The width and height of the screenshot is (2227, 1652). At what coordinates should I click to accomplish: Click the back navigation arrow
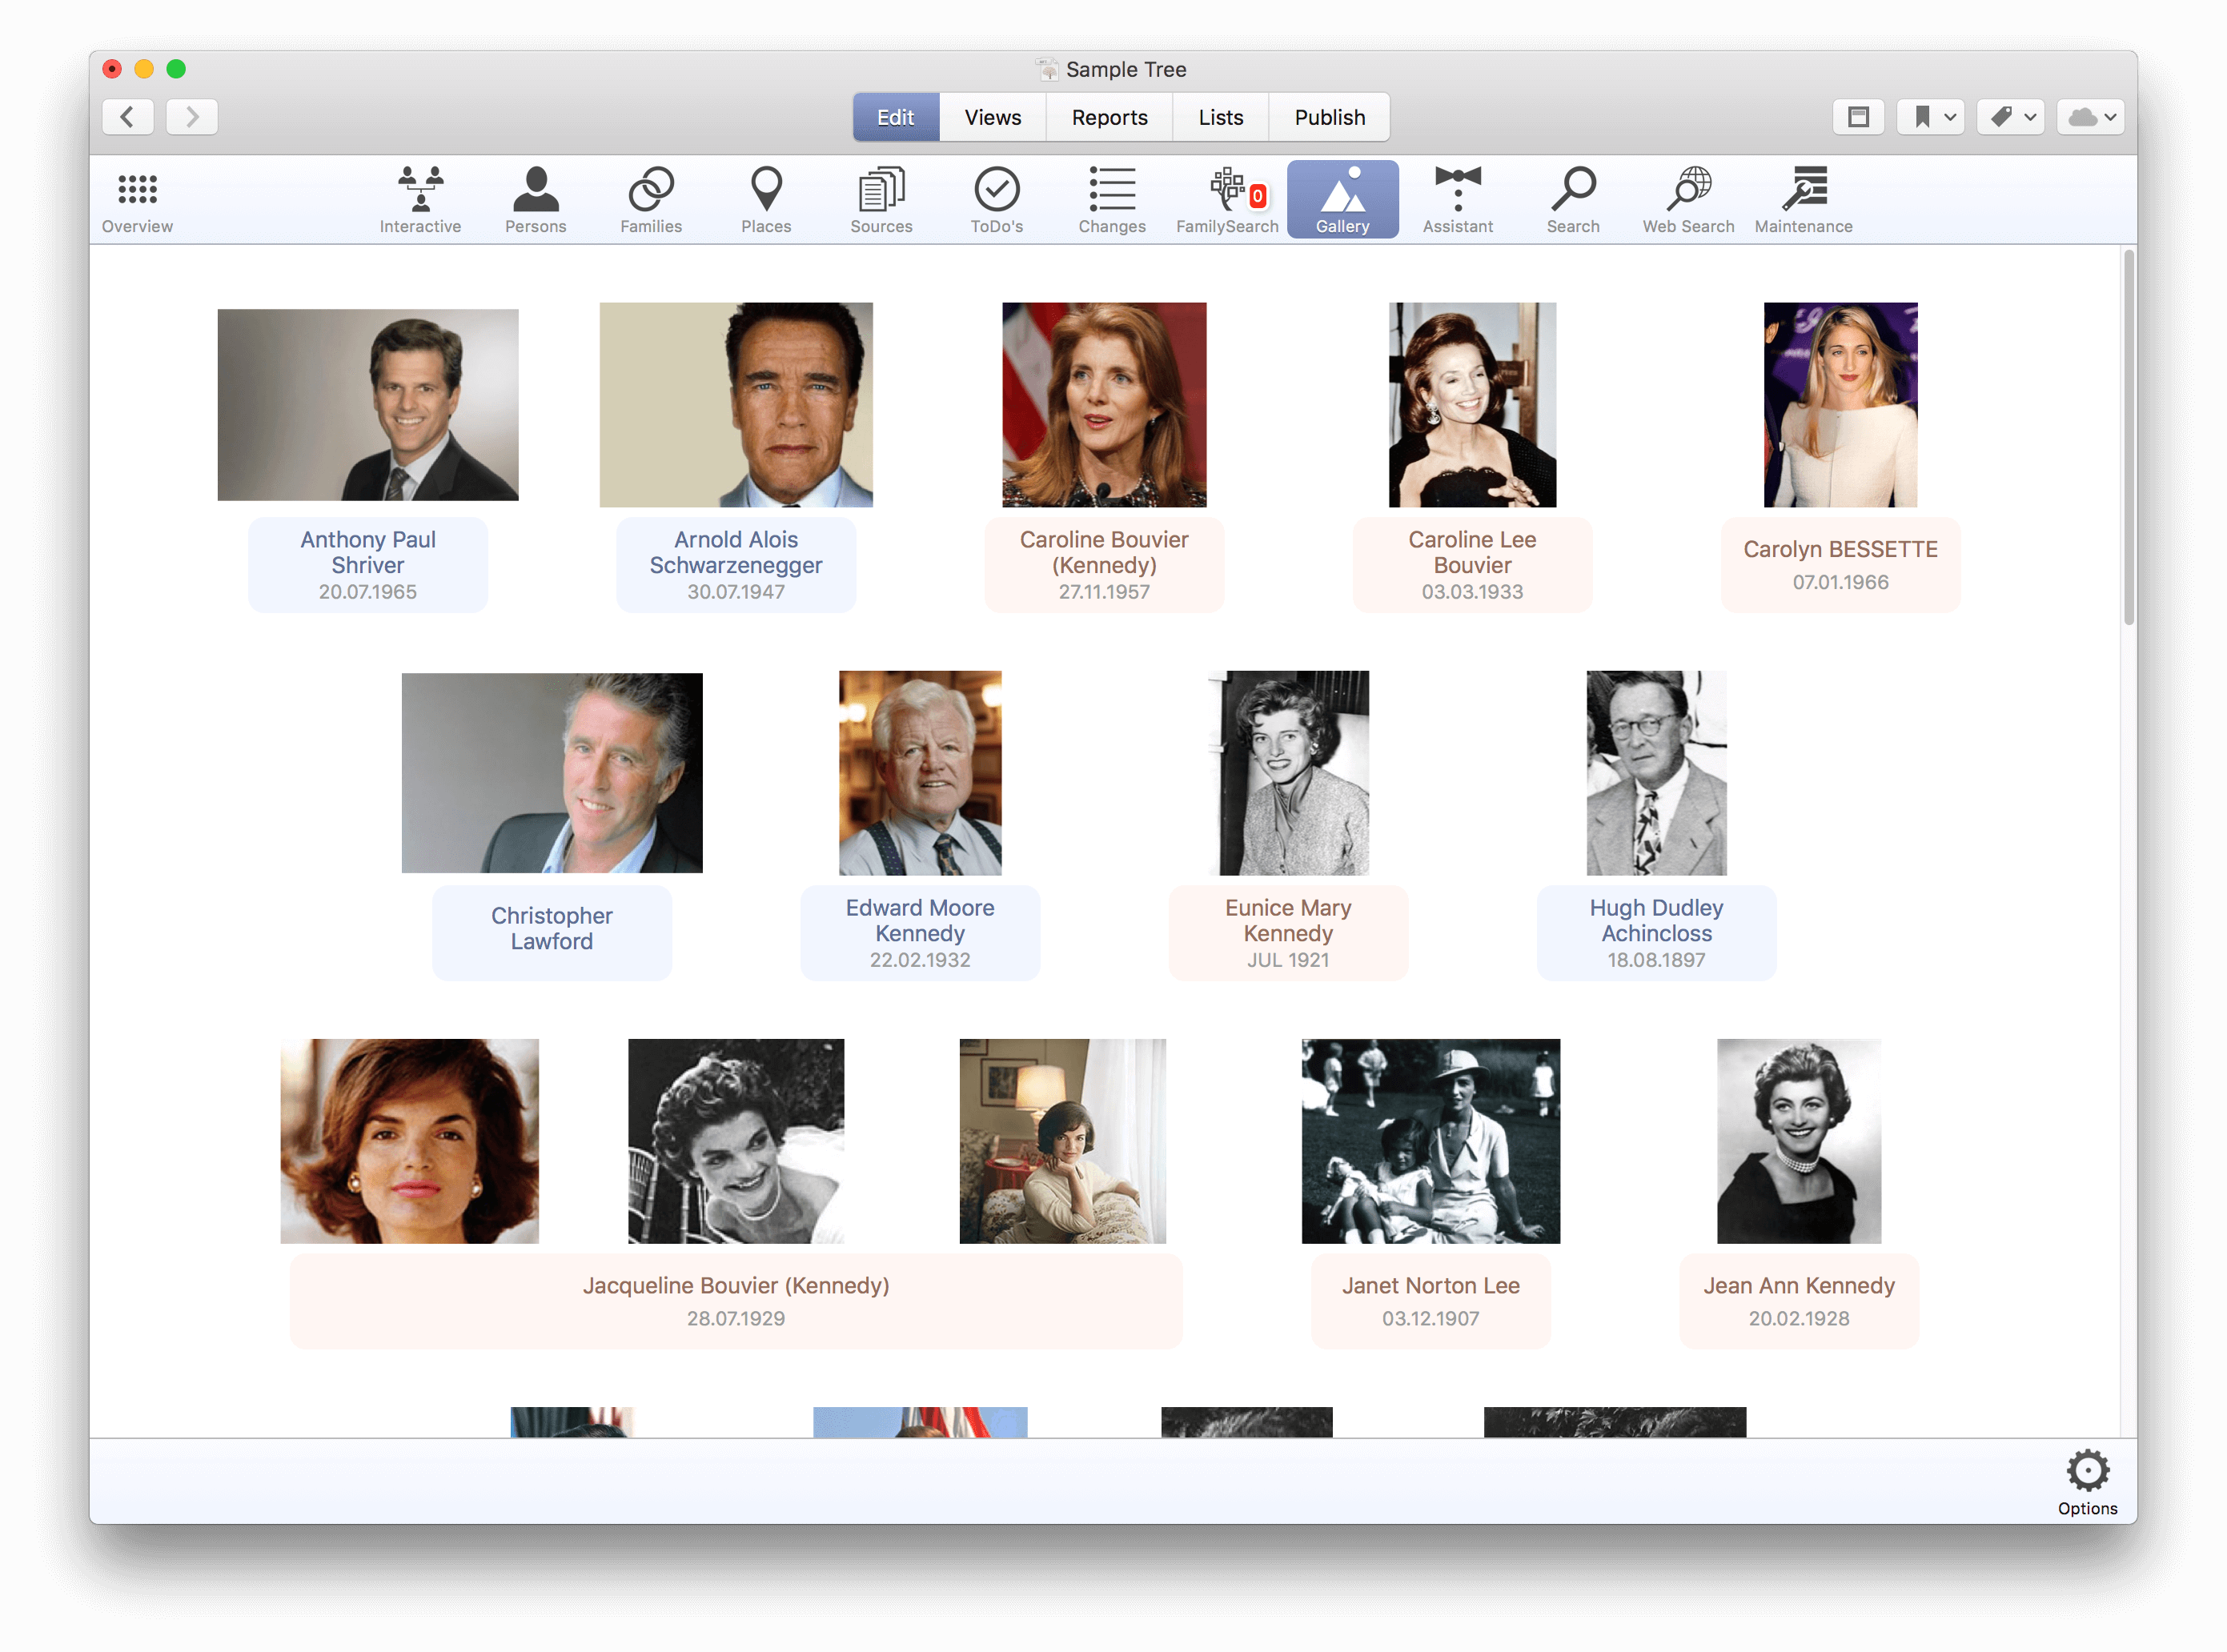click(128, 117)
